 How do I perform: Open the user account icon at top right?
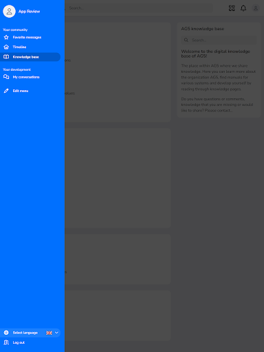click(x=256, y=8)
